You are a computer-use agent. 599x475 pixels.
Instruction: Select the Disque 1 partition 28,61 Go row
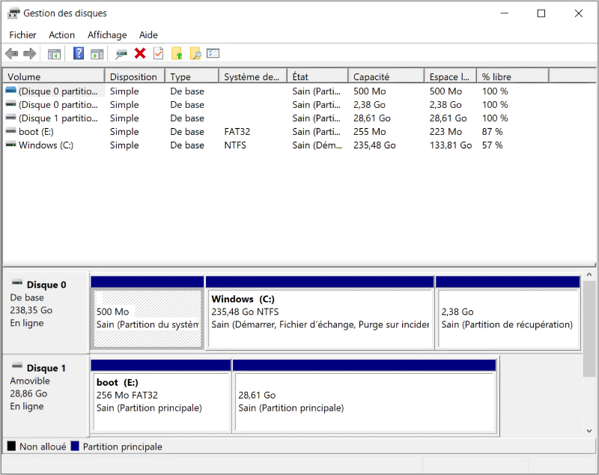(x=299, y=118)
